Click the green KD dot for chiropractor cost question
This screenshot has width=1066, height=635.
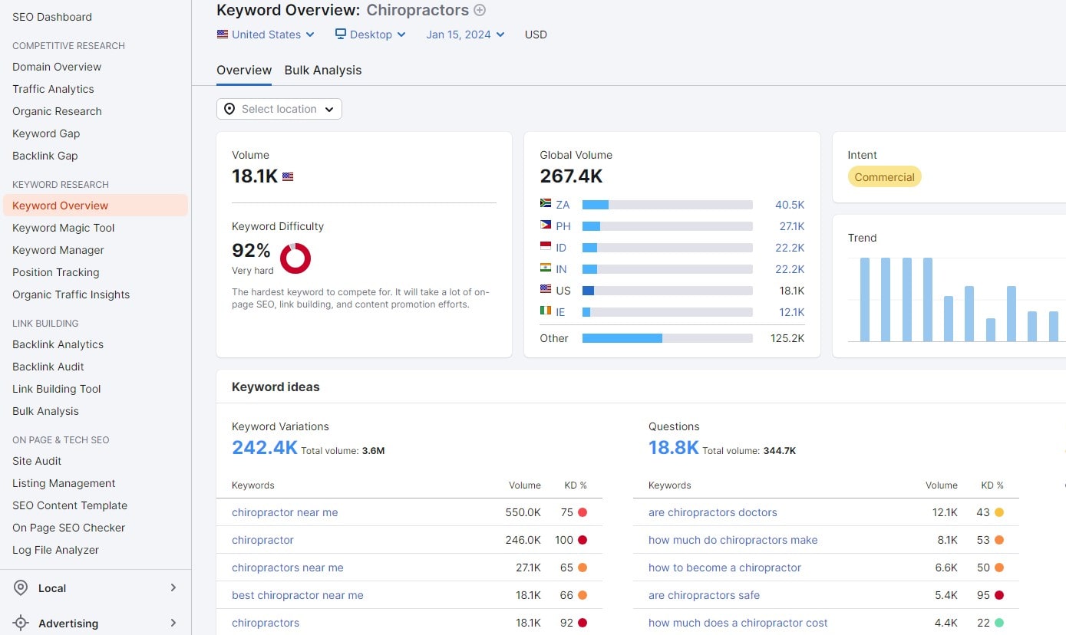click(999, 623)
